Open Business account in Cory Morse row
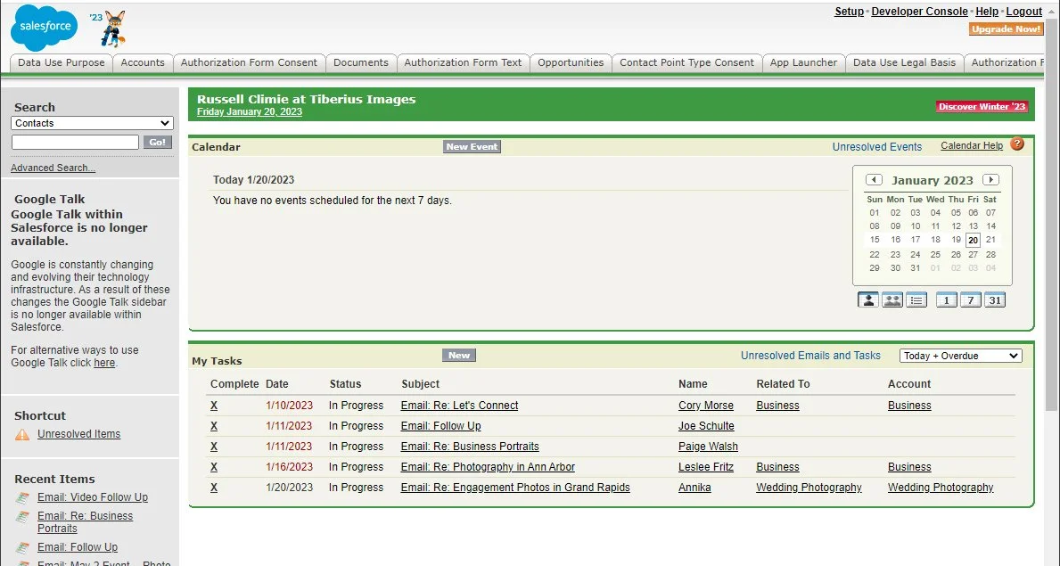This screenshot has width=1060, height=566. coord(909,406)
